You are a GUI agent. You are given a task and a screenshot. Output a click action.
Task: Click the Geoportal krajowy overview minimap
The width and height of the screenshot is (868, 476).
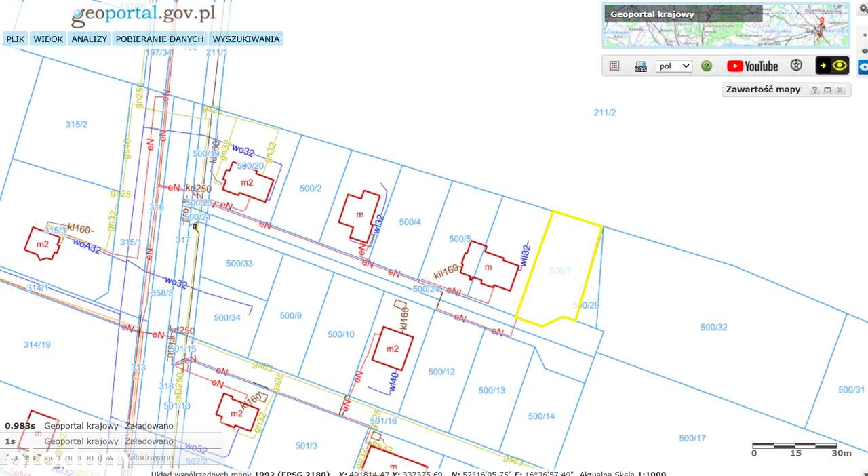(726, 25)
